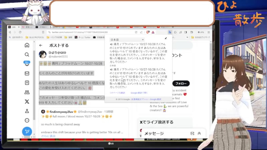
Task: Reload the page with the refresh icon
Action: tap(20, 32)
